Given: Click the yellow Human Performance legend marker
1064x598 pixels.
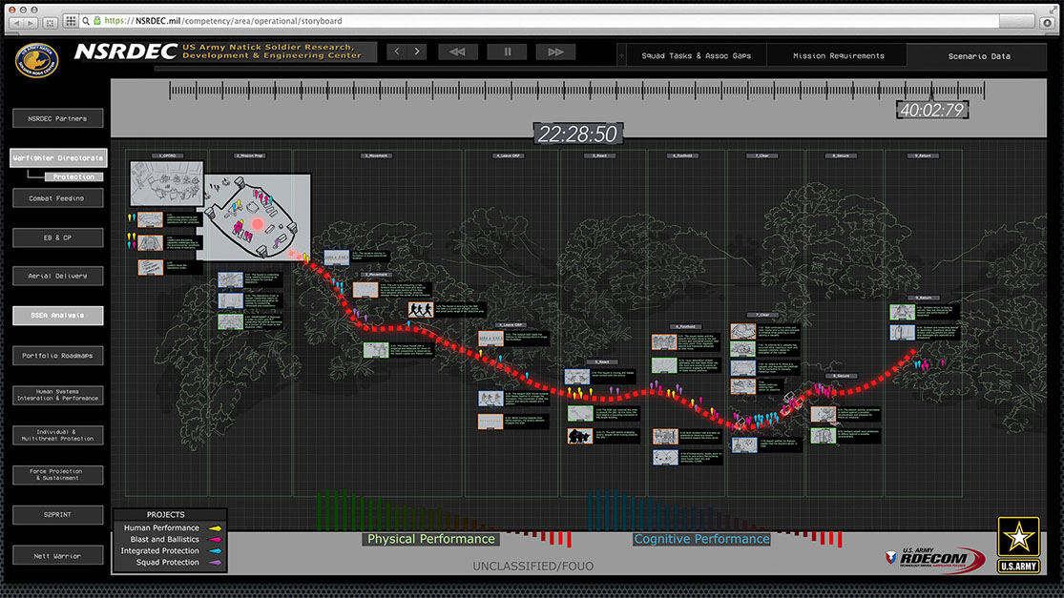Looking at the screenshot, I should pyautogui.click(x=216, y=528).
